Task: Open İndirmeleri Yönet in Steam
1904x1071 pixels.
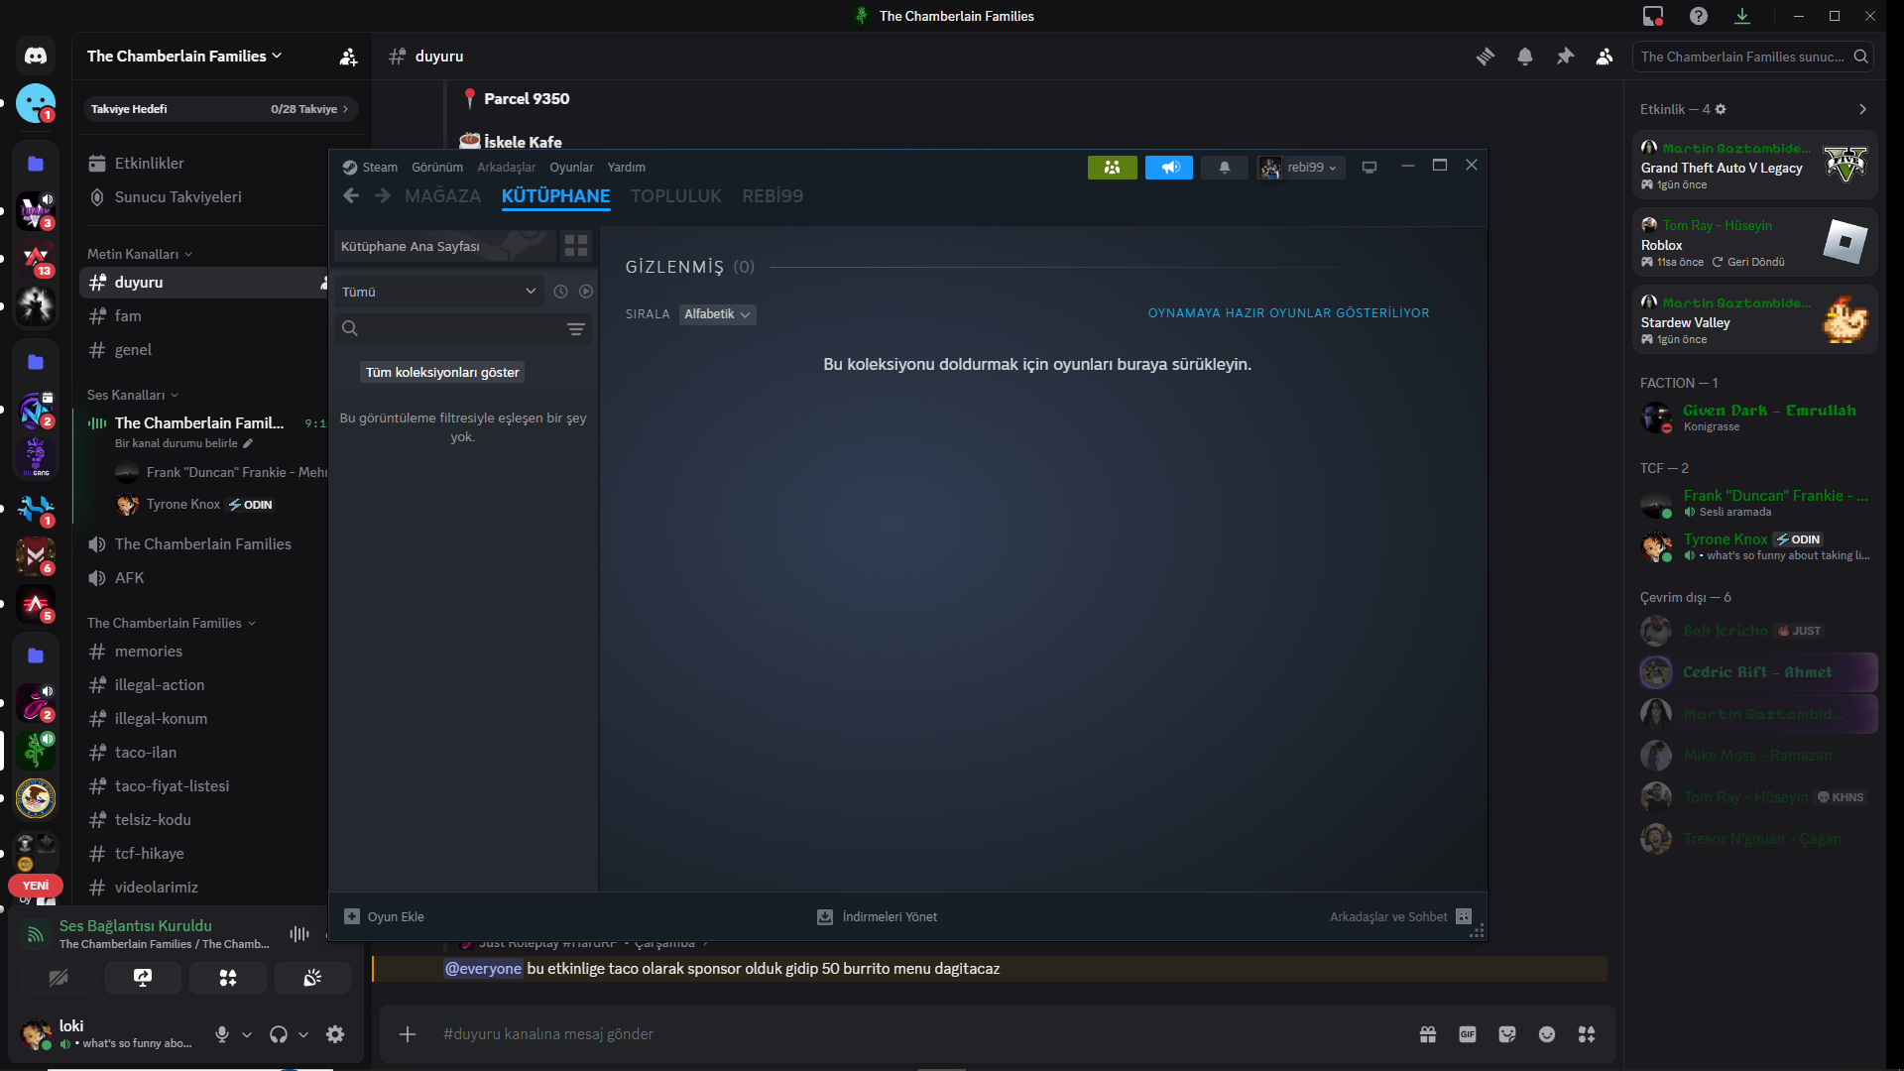Action: tap(877, 917)
